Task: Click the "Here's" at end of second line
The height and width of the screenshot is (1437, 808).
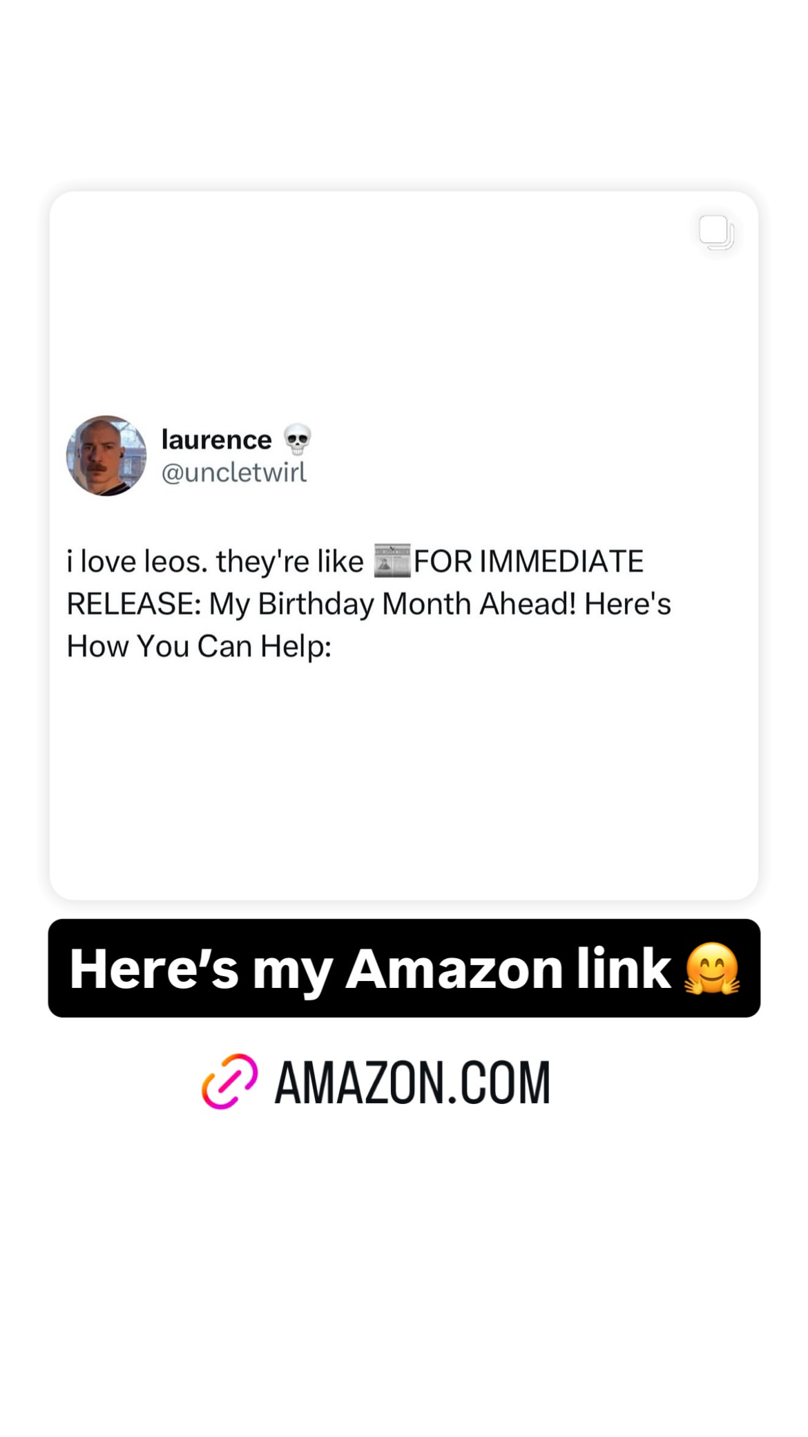Action: pyautogui.click(x=628, y=604)
